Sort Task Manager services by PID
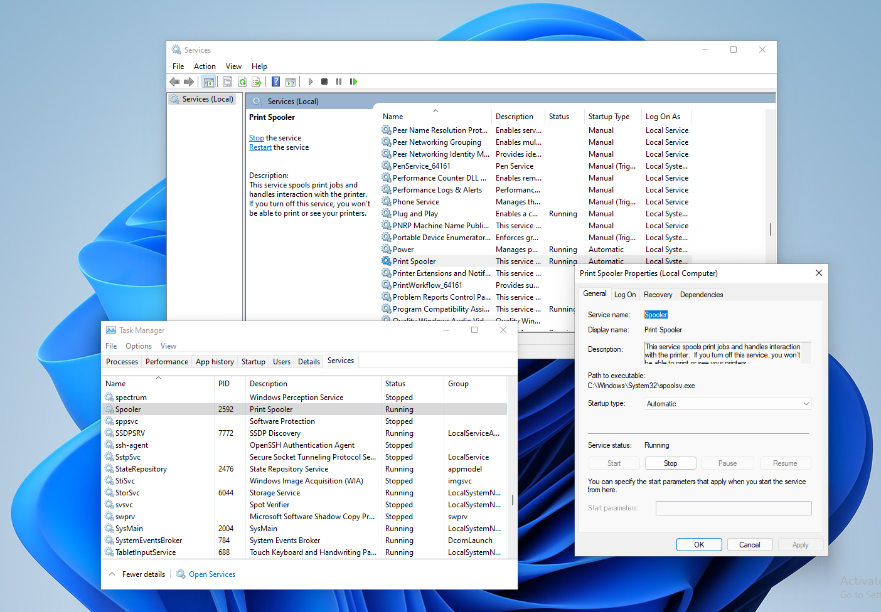 pos(230,383)
